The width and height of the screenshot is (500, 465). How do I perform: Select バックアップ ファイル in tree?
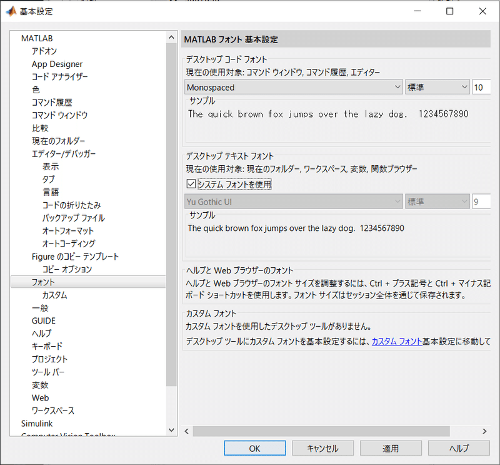pyautogui.click(x=74, y=218)
